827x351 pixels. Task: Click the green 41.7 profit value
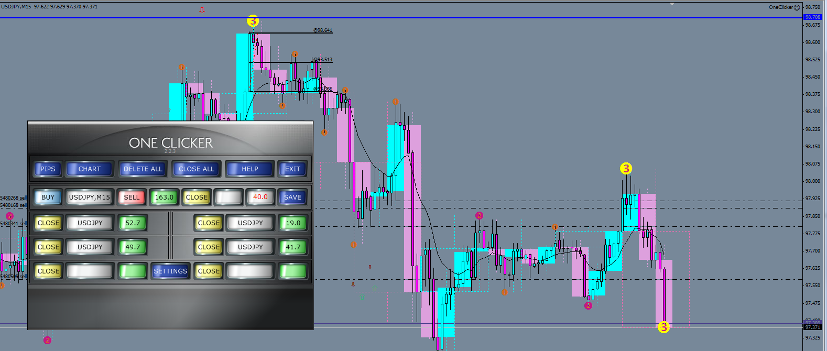(293, 247)
